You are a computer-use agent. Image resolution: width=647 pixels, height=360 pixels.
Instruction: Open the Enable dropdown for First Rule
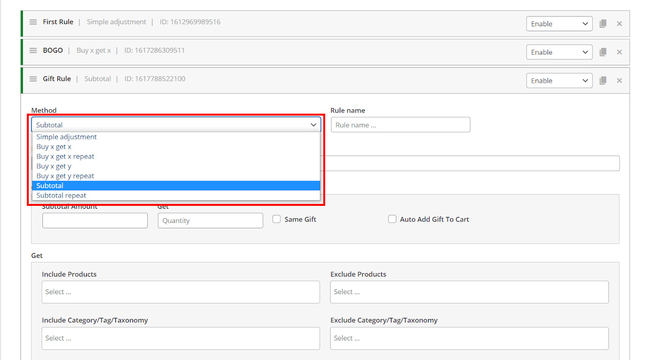[x=559, y=23]
